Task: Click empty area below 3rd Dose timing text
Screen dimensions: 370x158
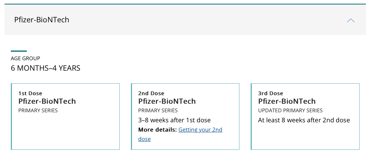Action: coord(305,136)
